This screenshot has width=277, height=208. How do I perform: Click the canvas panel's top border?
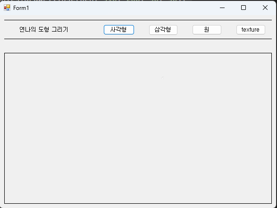(x=138, y=53)
